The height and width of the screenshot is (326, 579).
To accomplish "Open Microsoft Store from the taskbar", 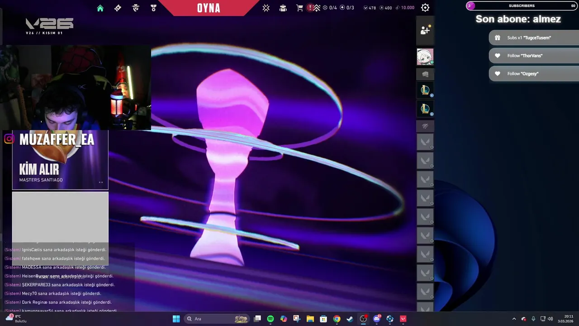I will (x=323, y=319).
